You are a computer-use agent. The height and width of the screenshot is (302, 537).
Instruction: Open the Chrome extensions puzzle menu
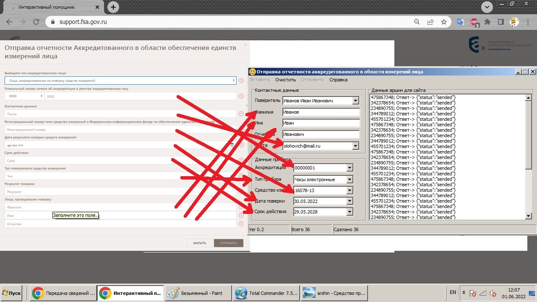click(487, 22)
